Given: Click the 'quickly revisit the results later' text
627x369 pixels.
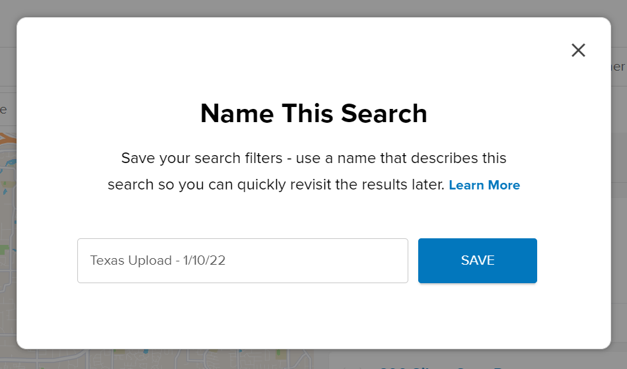Looking at the screenshot, I should [x=341, y=185].
